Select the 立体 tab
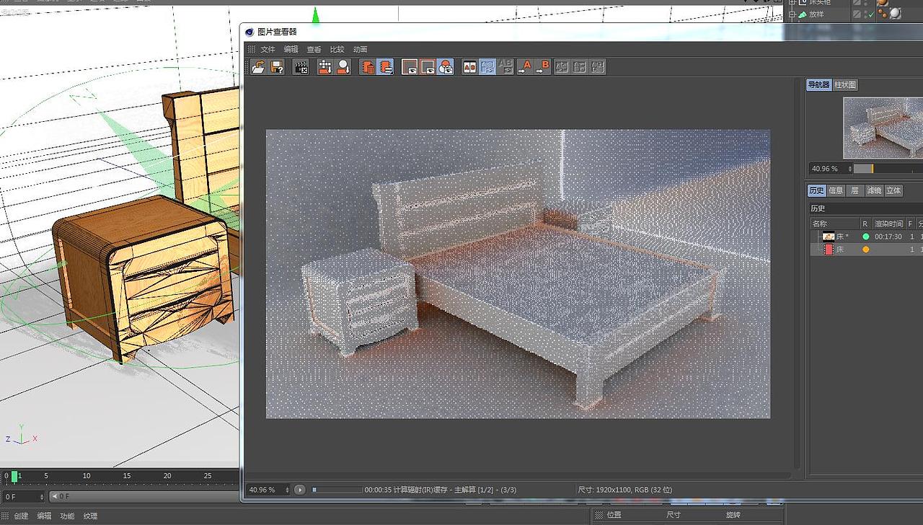 coord(893,190)
